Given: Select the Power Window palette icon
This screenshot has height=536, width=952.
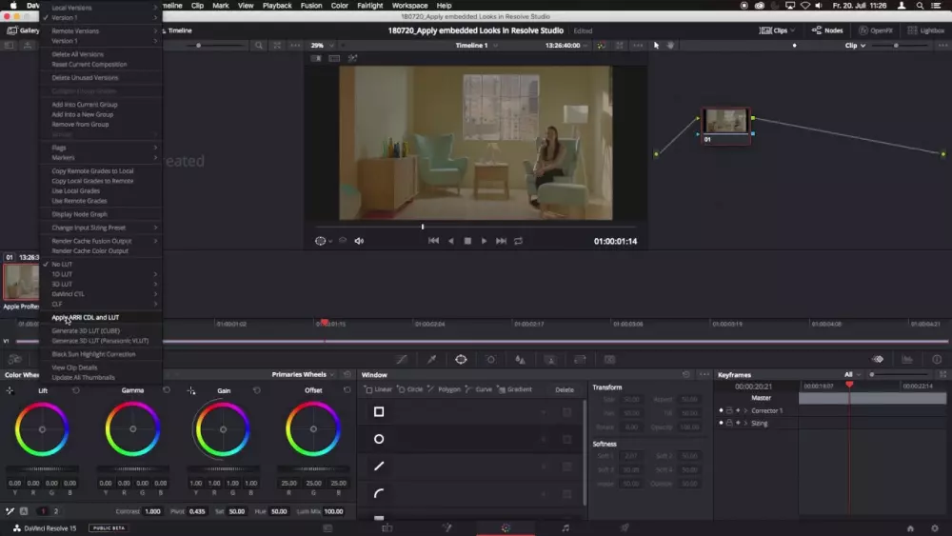Looking at the screenshot, I should [461, 359].
